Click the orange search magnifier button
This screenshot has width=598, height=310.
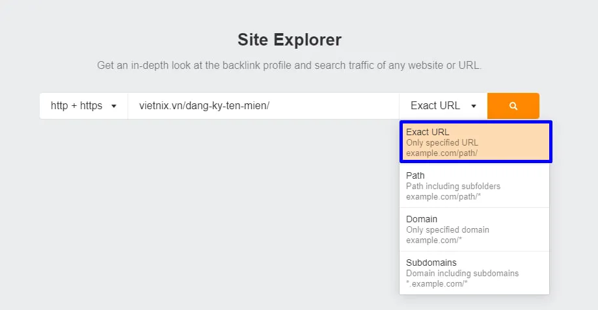click(513, 106)
